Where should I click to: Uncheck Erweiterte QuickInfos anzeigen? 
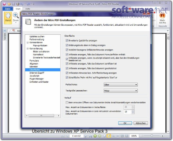click(x=67, y=41)
